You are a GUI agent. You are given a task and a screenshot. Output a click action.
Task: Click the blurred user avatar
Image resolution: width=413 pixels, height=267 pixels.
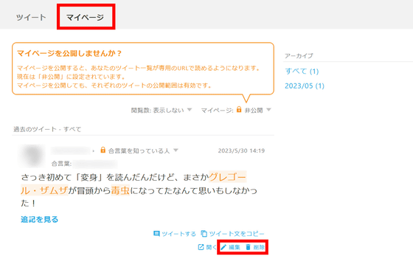coord(32,156)
